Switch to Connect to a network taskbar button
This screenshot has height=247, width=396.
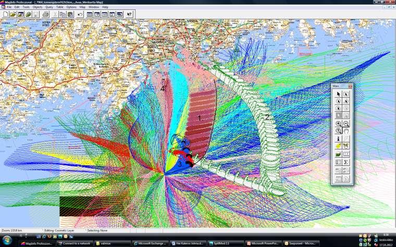pos(74,243)
